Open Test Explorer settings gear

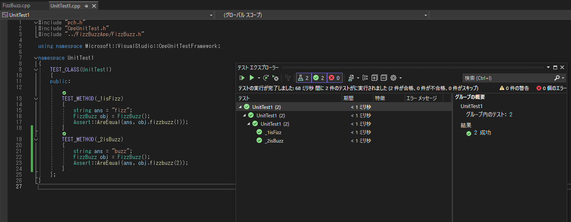[393, 78]
